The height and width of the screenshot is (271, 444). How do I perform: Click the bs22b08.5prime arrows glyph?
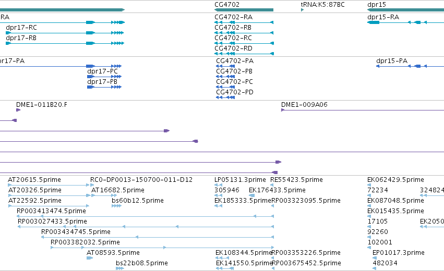120,268
